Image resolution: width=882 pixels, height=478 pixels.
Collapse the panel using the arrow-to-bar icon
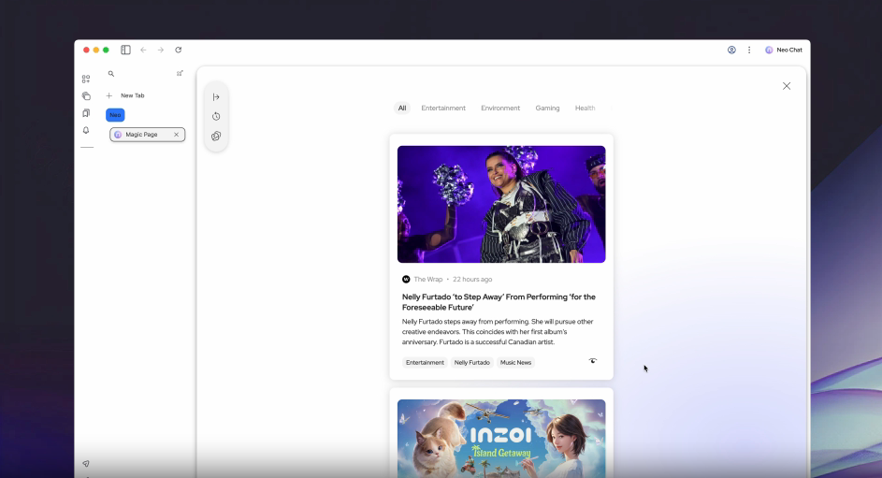tap(216, 97)
